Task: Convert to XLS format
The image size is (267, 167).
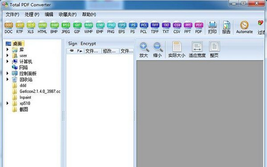Action: 31,28
